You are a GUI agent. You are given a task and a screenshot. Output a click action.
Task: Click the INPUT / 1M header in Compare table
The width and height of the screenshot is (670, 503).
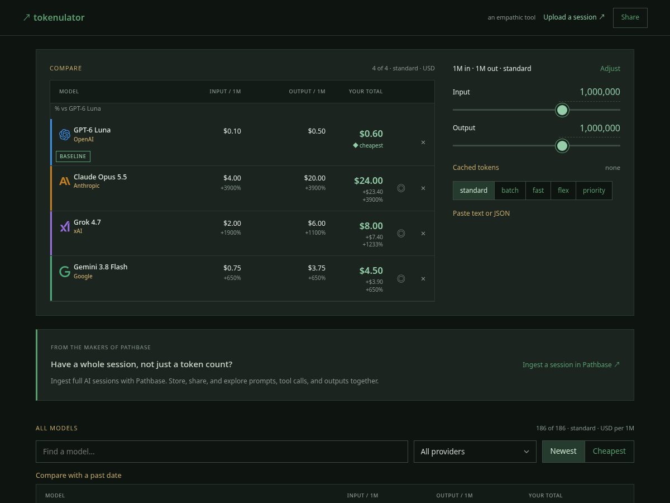click(x=225, y=92)
